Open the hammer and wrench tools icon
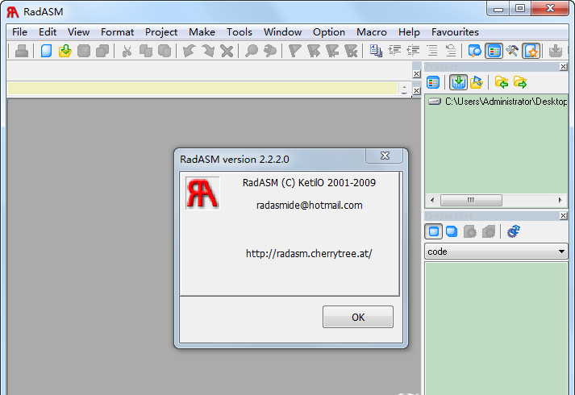The image size is (575, 395). pos(512,51)
